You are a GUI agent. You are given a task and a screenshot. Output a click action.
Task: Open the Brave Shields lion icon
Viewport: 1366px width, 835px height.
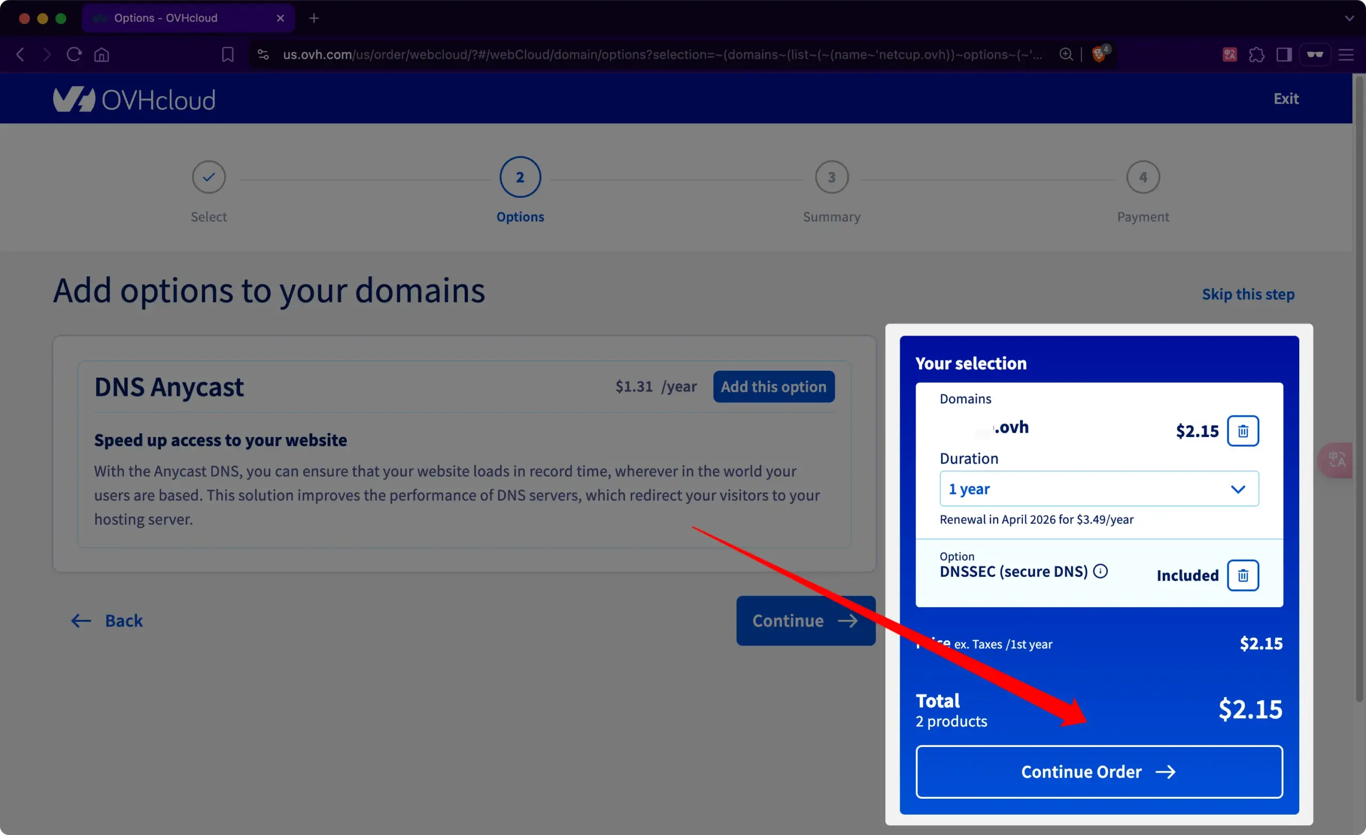click(x=1099, y=54)
